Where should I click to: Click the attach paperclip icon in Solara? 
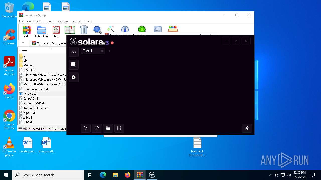(247, 128)
